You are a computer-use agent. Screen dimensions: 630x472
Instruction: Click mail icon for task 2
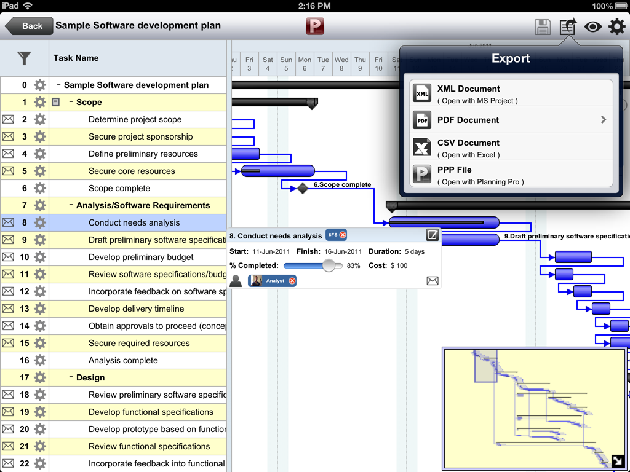coord(8,120)
